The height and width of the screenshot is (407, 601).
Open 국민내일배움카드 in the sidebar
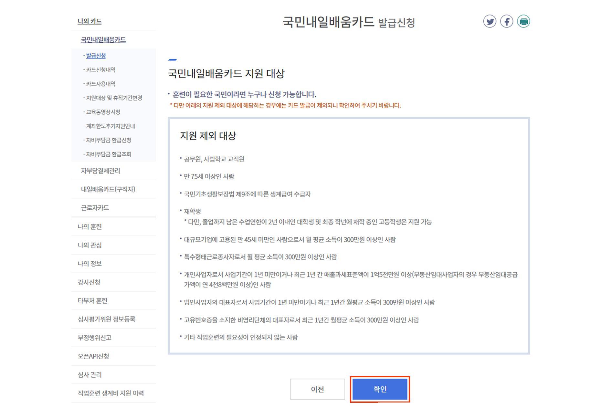[x=103, y=40]
